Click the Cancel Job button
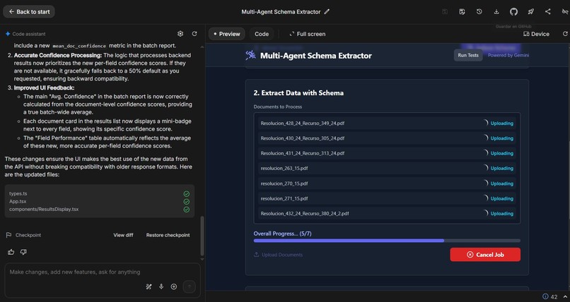Image resolution: width=570 pixels, height=302 pixels. pos(485,255)
